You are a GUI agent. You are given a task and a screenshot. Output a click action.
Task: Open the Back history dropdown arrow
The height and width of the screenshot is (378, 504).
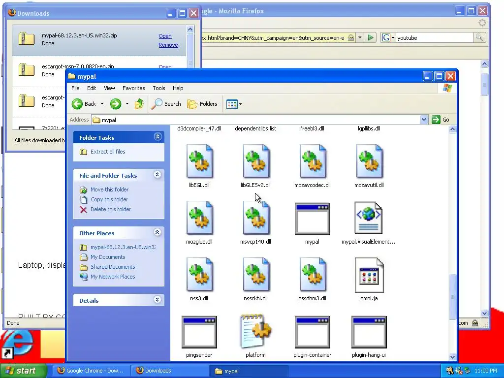click(x=102, y=104)
